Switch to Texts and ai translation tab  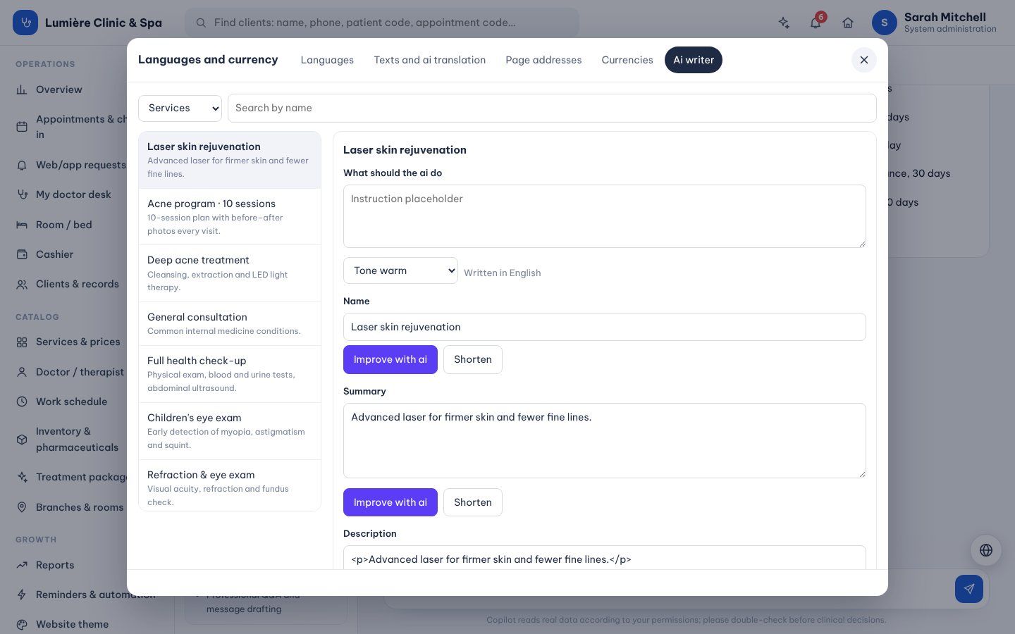(429, 60)
